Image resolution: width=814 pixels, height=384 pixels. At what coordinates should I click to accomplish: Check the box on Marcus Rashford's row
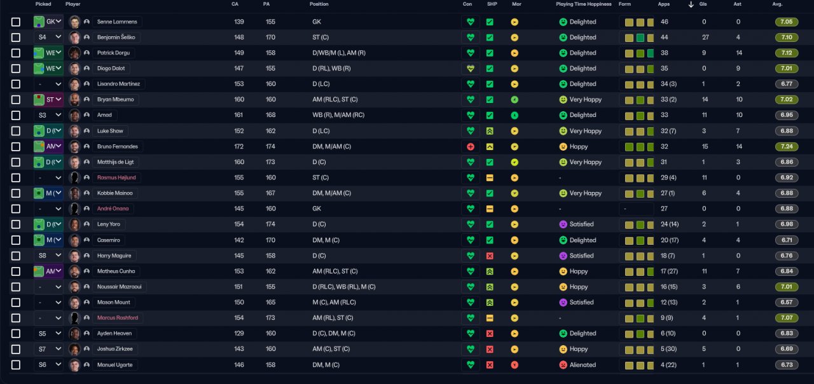pyautogui.click(x=16, y=318)
